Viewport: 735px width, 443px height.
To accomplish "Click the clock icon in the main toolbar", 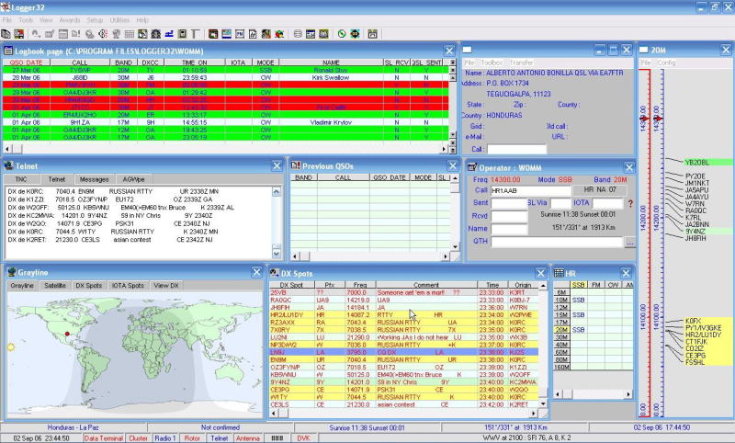I will tap(340, 34).
